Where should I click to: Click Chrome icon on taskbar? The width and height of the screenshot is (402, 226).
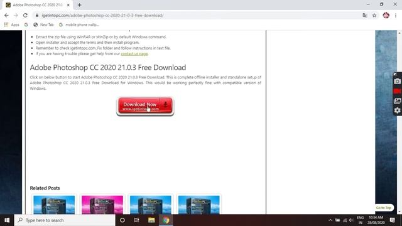[x=166, y=220]
